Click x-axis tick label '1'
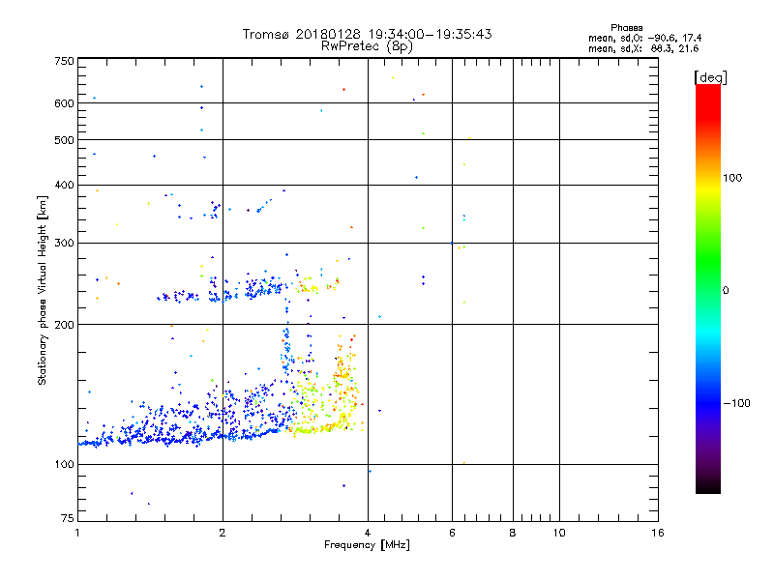774x580 pixels. pyautogui.click(x=77, y=533)
